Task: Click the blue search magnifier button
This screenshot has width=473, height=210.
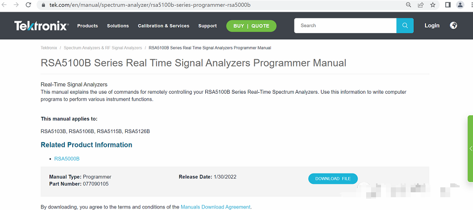Action: coord(405,26)
